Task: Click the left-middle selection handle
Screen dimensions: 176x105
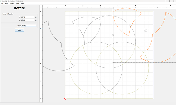Action: (x=113, y=35)
